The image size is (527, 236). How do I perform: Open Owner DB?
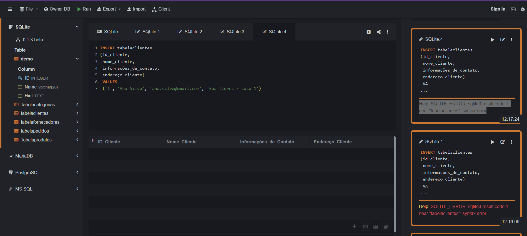tap(57, 9)
